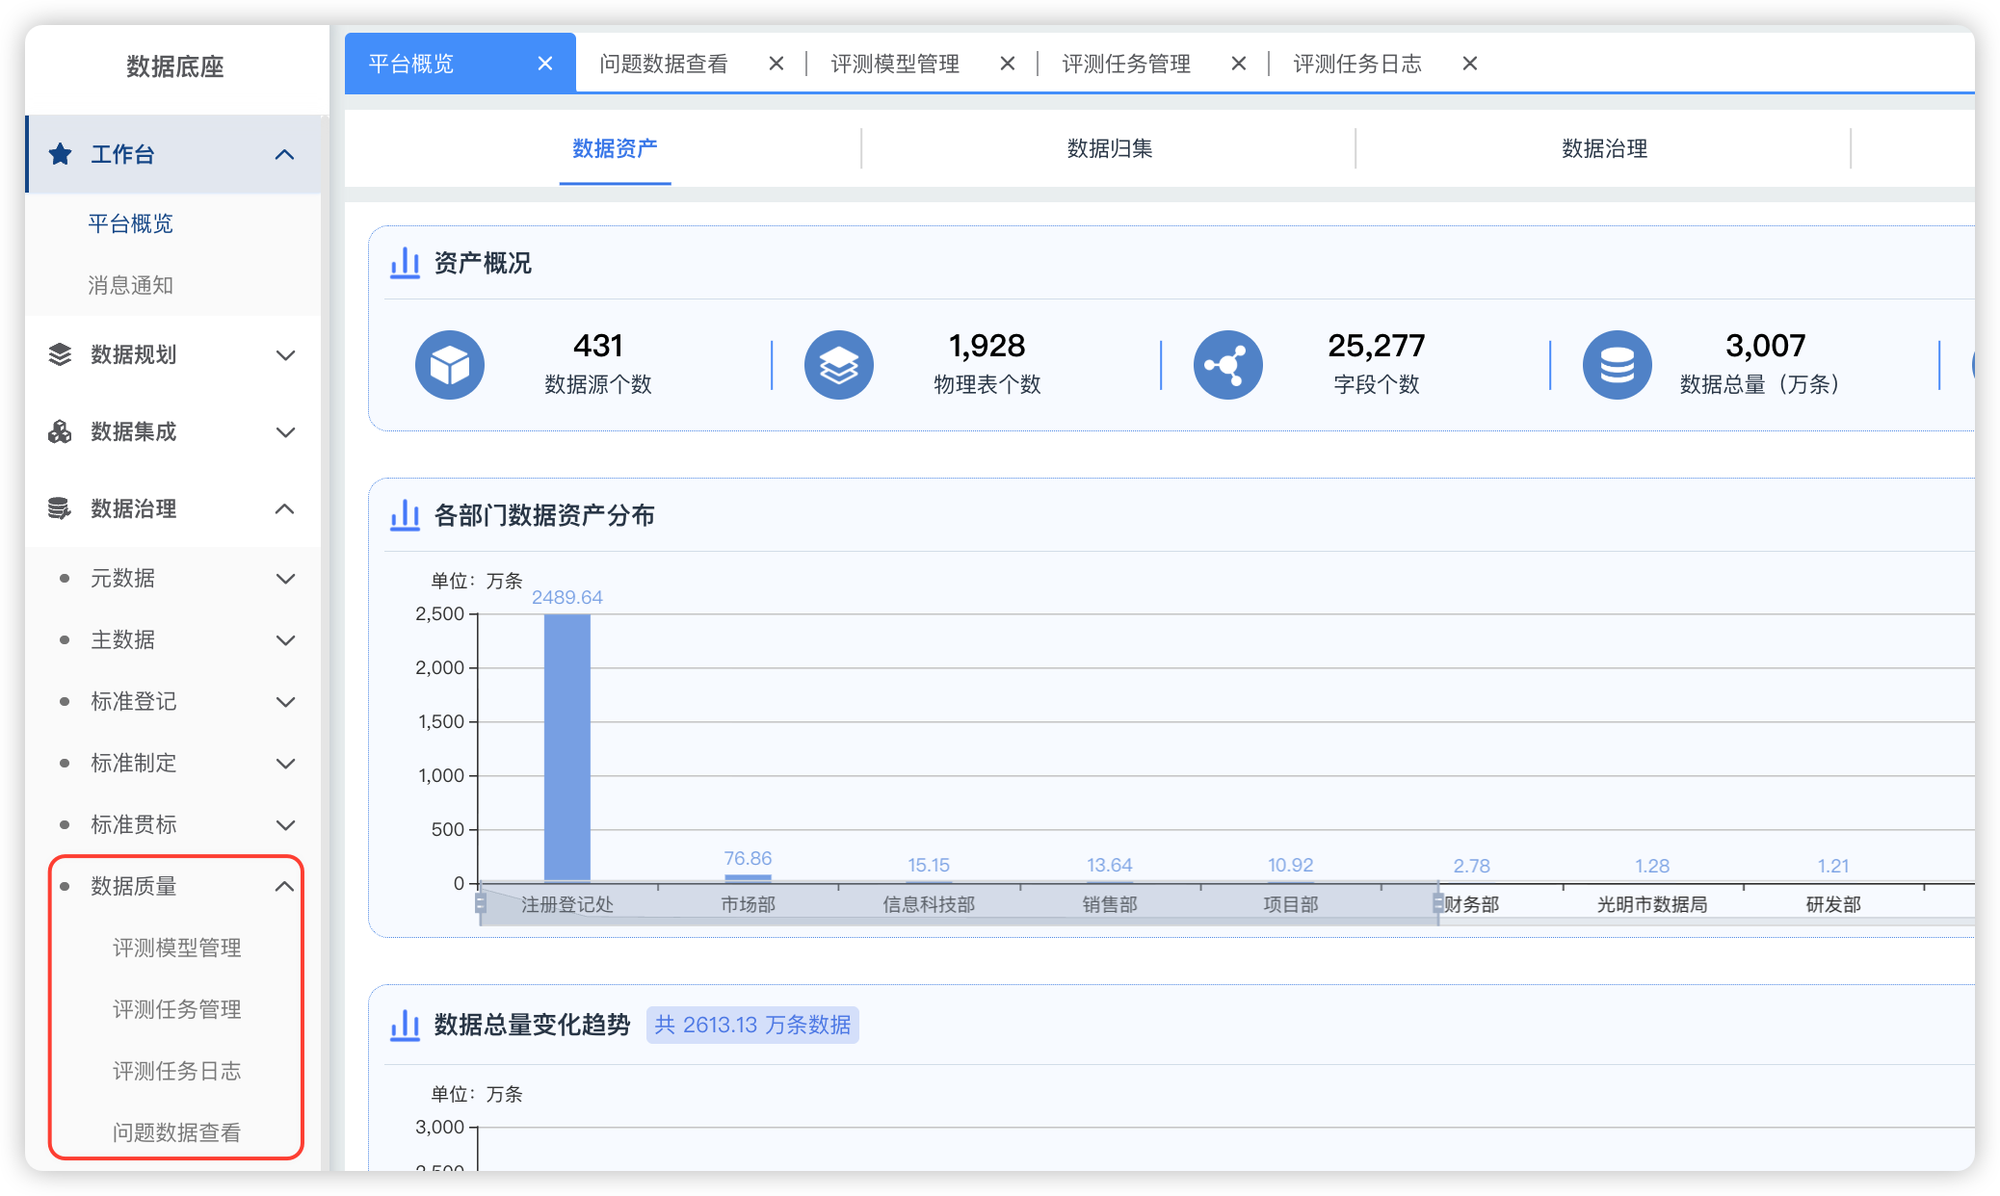This screenshot has width=2000, height=1196.
Task: Close the 问题数据查看 tab
Action: 776,64
